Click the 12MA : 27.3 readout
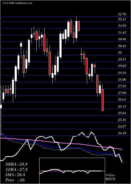 coord(16,170)
